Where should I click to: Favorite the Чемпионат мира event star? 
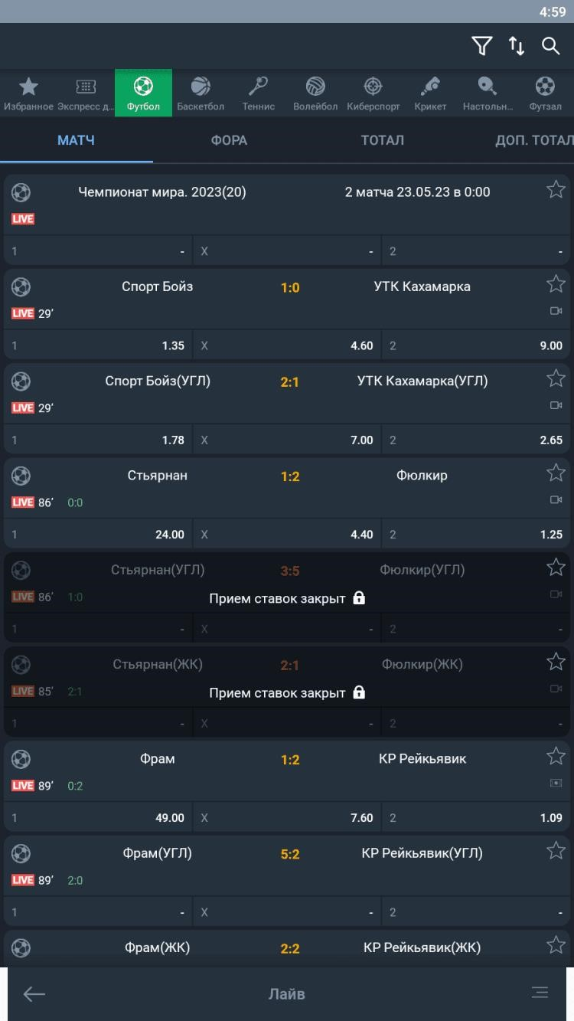coord(556,190)
